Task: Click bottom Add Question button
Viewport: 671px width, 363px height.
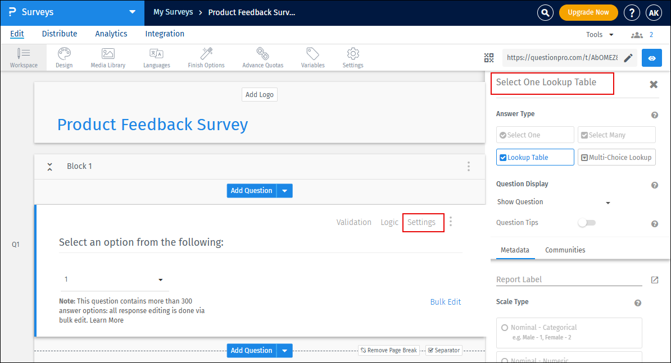Action: coord(252,351)
